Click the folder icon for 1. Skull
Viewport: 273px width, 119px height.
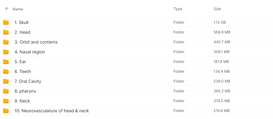click(6, 22)
